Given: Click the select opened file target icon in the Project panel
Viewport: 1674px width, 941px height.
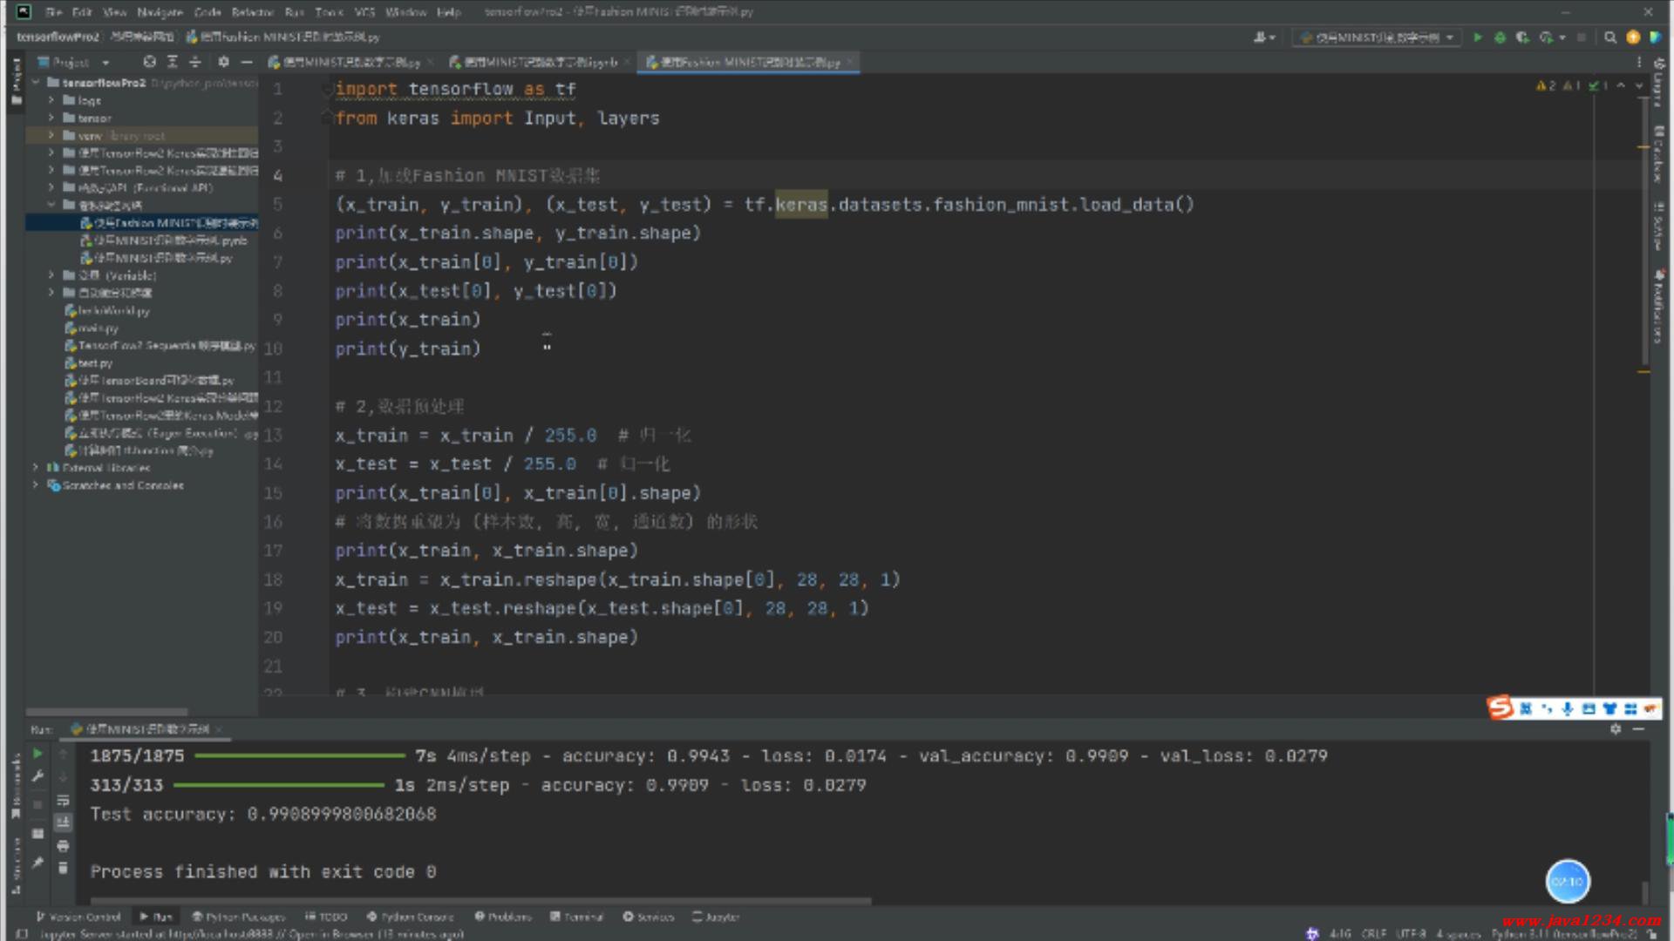Looking at the screenshot, I should pos(149,62).
